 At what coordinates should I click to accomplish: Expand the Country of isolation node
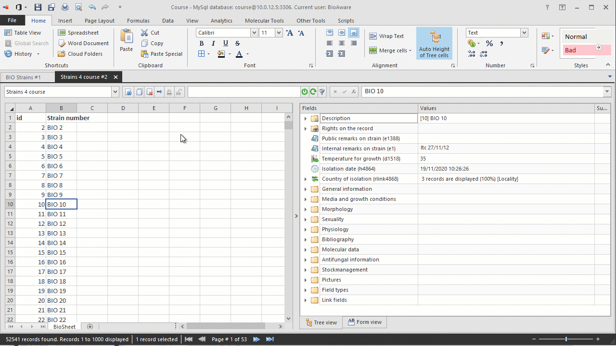pos(305,179)
